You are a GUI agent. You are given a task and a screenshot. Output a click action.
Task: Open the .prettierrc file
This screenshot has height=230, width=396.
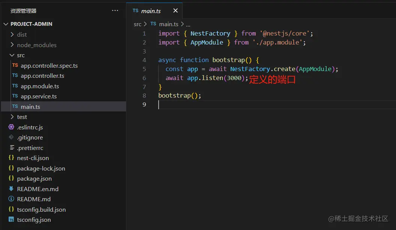click(64, 148)
